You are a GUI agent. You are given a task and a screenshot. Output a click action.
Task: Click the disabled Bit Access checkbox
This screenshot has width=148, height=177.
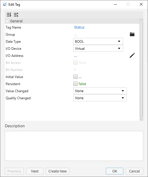coord(76,62)
